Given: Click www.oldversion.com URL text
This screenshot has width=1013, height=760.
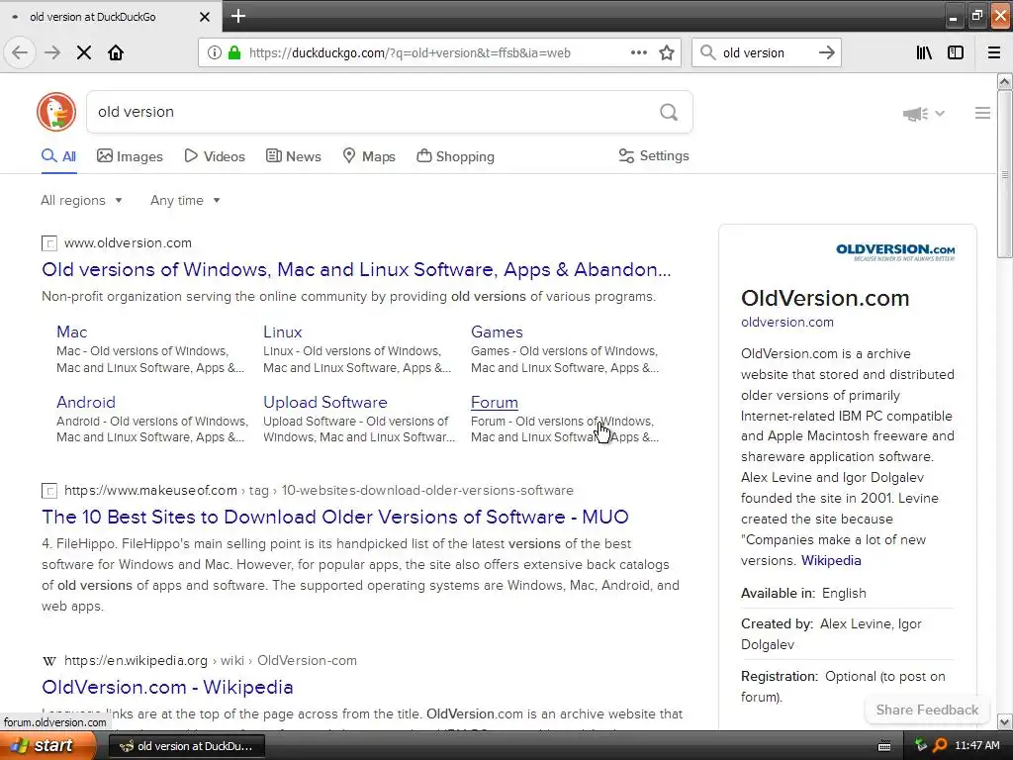Looking at the screenshot, I should point(128,243).
